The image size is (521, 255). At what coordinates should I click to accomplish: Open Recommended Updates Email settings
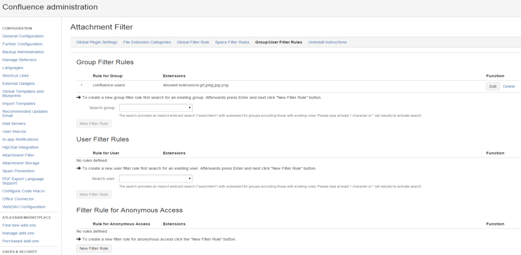25,113
